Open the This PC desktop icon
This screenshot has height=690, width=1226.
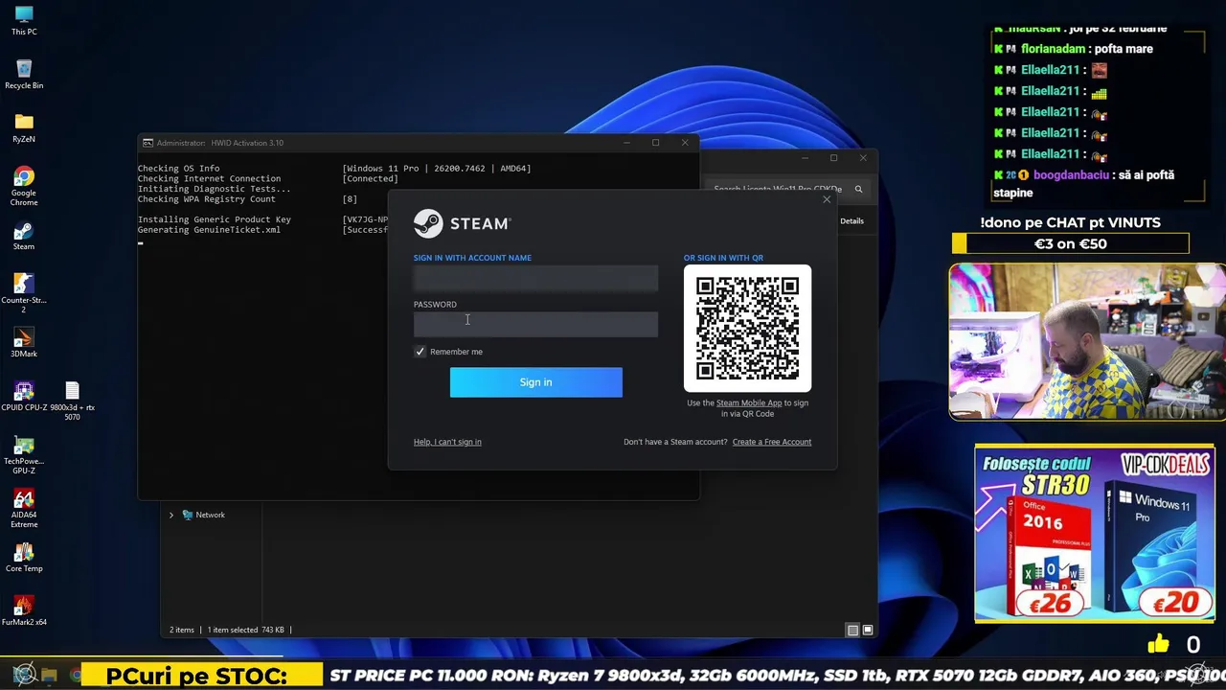(x=24, y=20)
